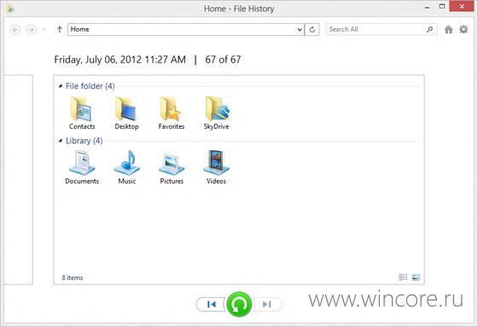Switch to details view
This screenshot has width=478, height=327.
click(x=403, y=277)
